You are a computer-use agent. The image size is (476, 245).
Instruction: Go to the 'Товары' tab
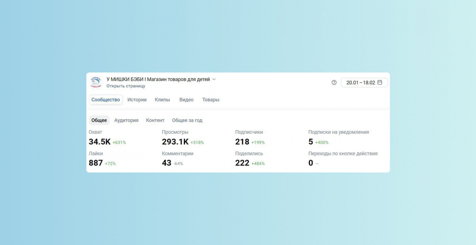(211, 100)
